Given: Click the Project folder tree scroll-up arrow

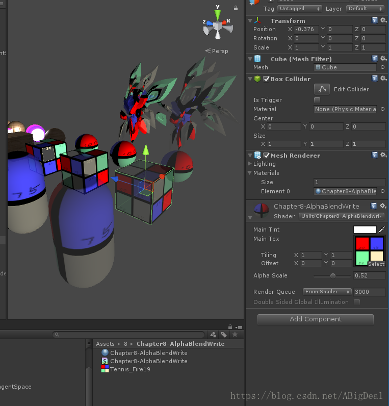Looking at the screenshot, I should click(89, 343).
